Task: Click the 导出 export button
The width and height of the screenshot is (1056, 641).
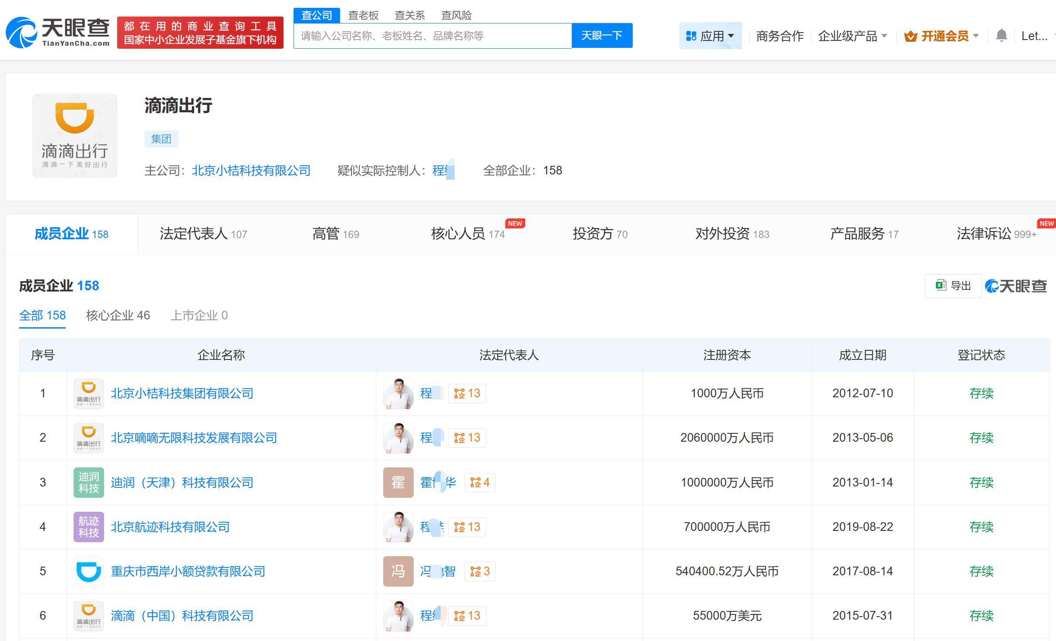Action: point(953,286)
